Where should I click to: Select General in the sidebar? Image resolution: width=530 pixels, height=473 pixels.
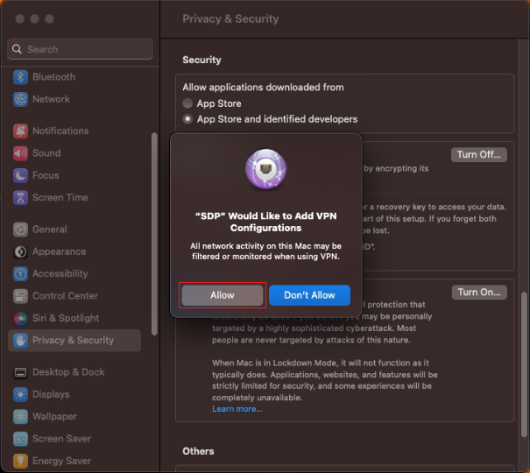[x=74, y=229]
